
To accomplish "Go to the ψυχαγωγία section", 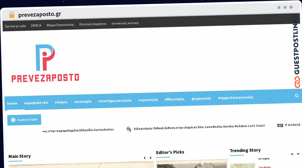I will (x=201, y=98).
